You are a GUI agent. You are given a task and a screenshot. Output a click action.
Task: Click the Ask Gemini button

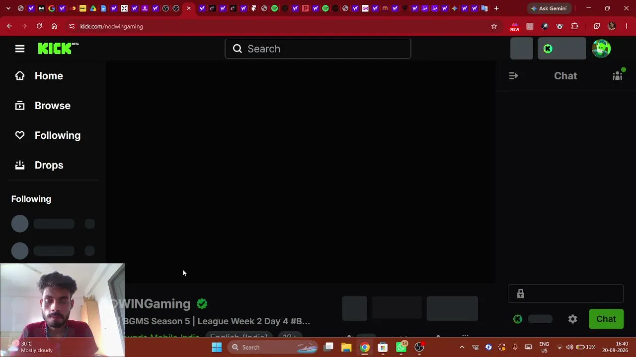pyautogui.click(x=549, y=8)
